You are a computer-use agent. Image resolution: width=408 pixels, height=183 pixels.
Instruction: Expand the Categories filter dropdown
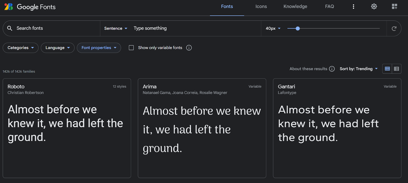pos(21,48)
